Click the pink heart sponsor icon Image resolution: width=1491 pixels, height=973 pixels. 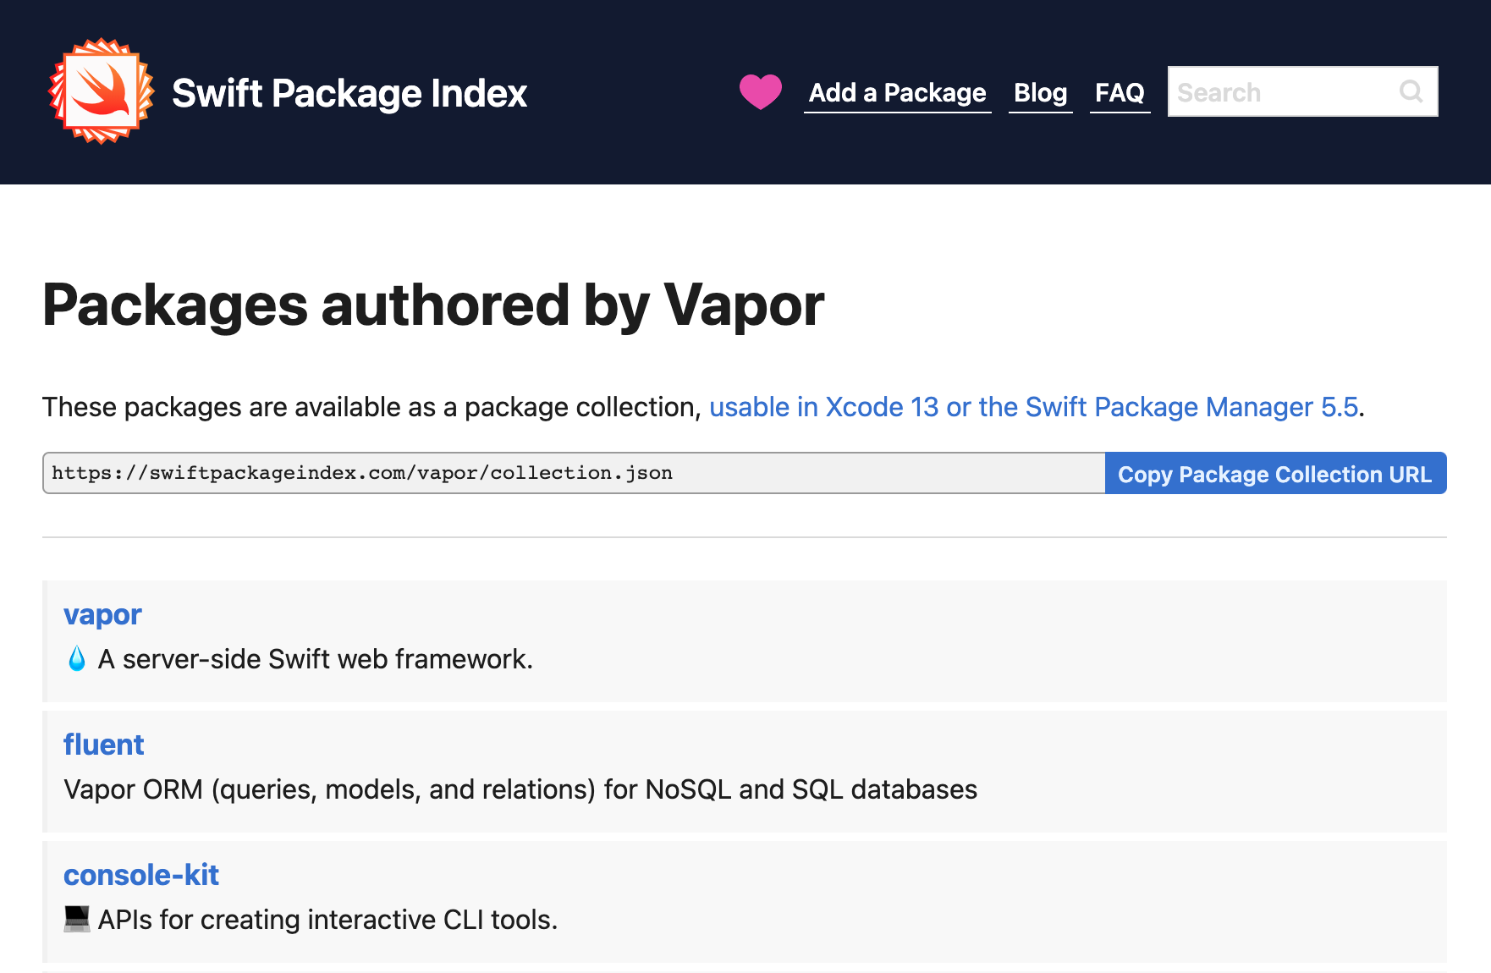point(760,92)
